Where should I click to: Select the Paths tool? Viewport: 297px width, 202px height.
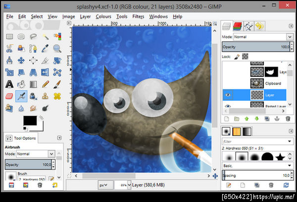point(33,49)
